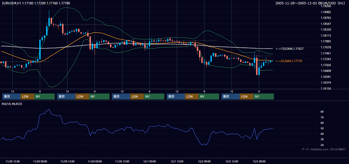Click the 11/29 12:00 time axis label
The image size is (349, 164).
[x=67, y=161]
